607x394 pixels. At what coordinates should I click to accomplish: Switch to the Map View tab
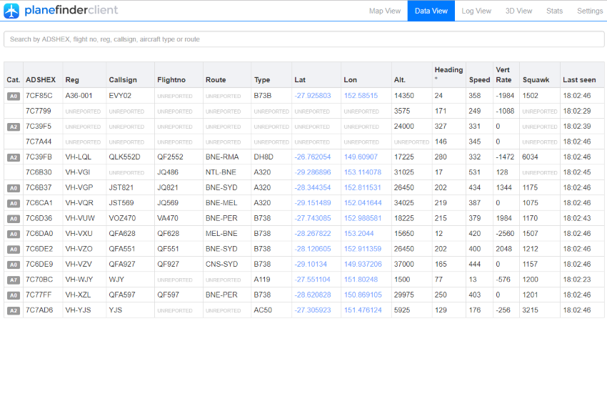pos(385,11)
